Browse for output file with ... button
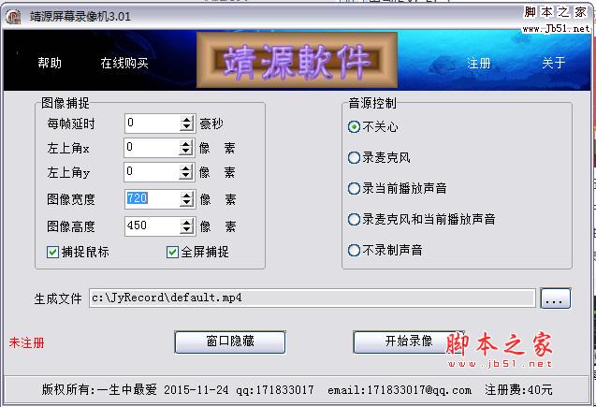The width and height of the screenshot is (596, 407). tap(556, 298)
